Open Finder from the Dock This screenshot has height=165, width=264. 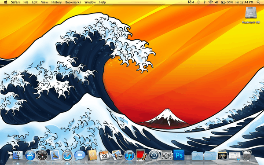tap(18, 155)
